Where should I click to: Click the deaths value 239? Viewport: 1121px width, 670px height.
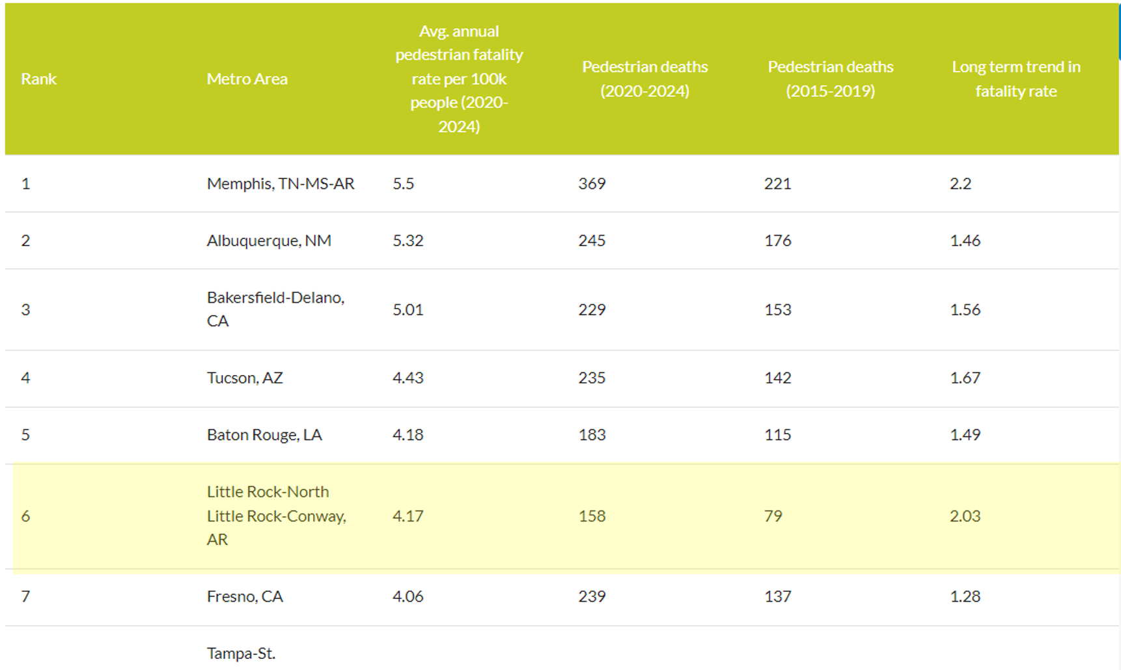tap(592, 596)
